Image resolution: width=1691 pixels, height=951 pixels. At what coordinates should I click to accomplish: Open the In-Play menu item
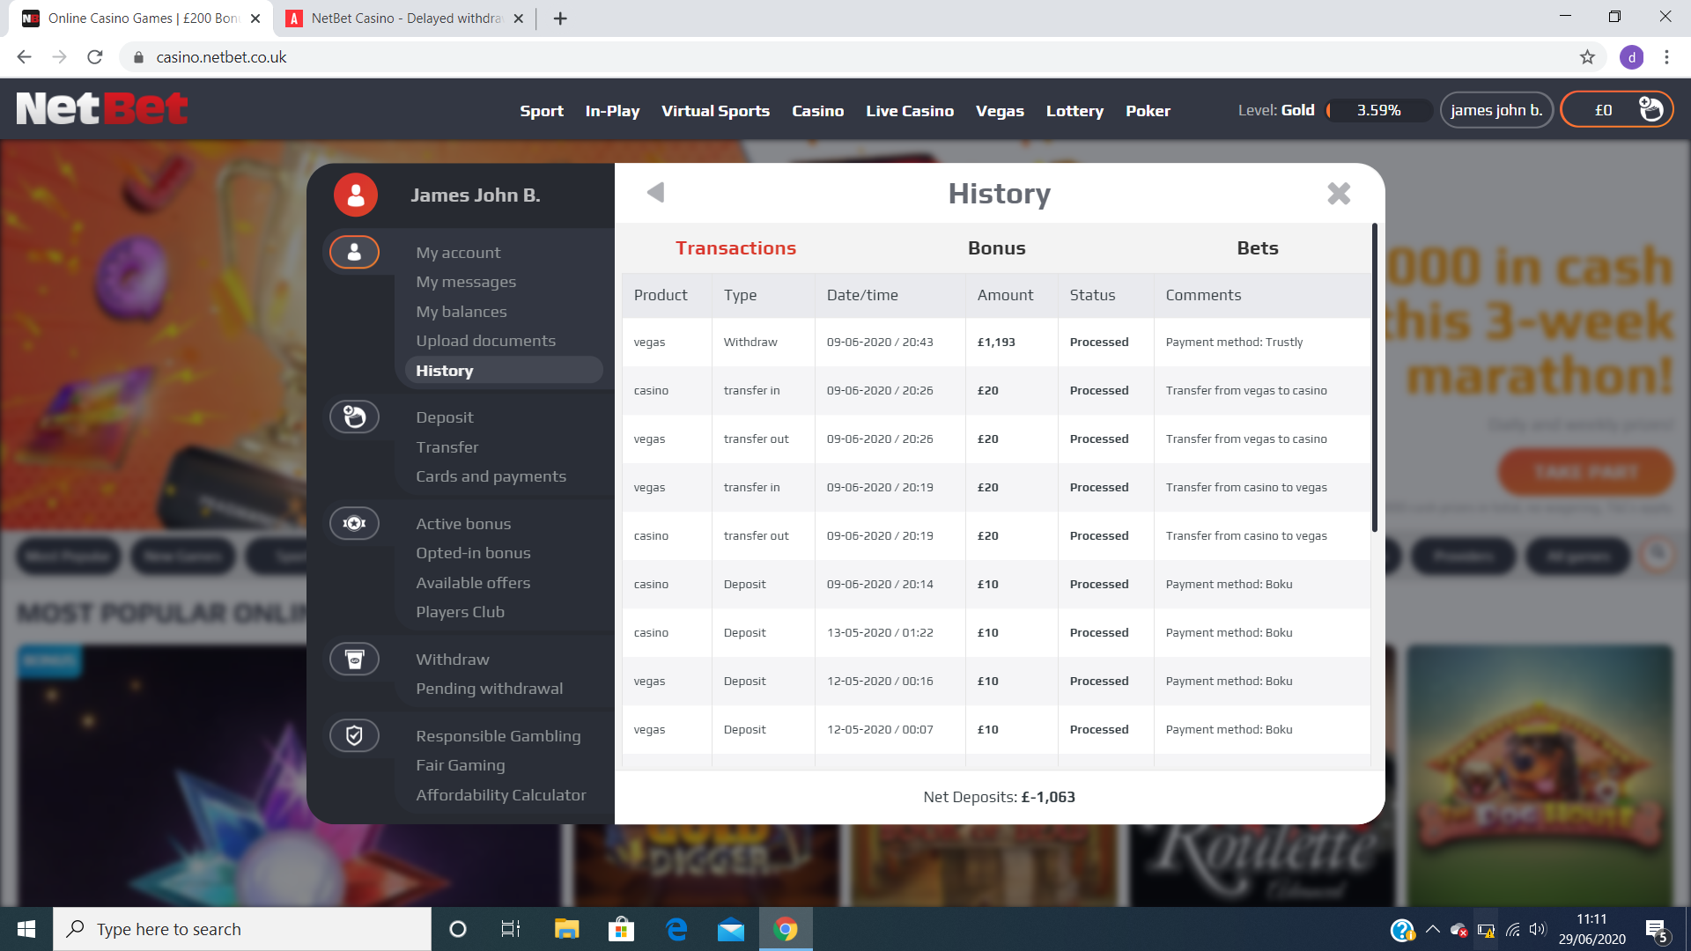coord(612,111)
